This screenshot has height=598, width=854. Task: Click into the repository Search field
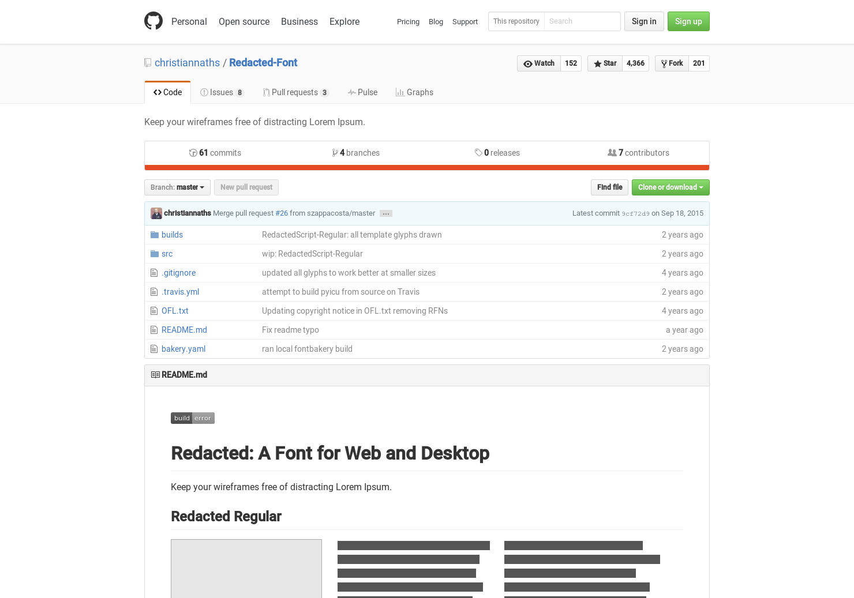point(582,21)
